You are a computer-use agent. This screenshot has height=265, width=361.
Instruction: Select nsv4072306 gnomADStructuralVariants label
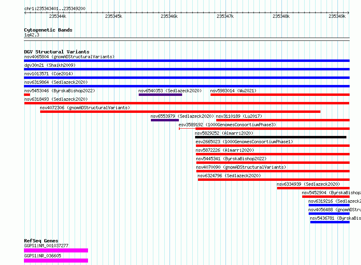pos(85,108)
